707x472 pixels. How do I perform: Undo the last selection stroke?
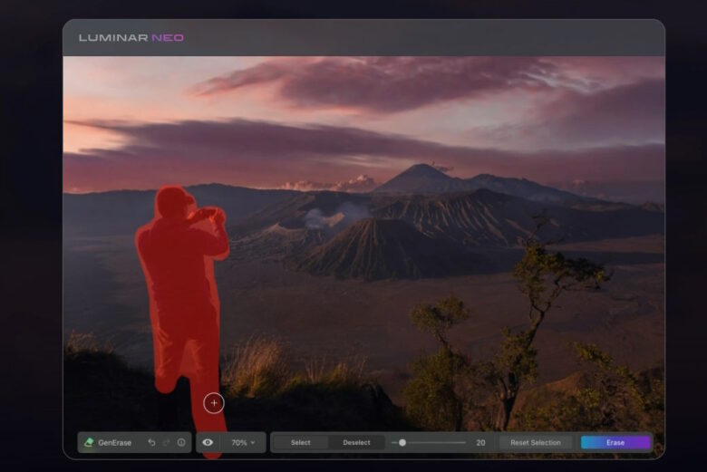pyautogui.click(x=152, y=443)
